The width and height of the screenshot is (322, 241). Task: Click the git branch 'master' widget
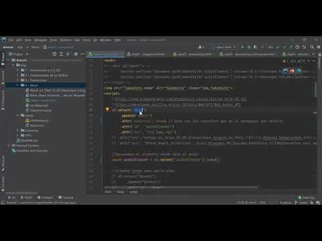point(301,202)
